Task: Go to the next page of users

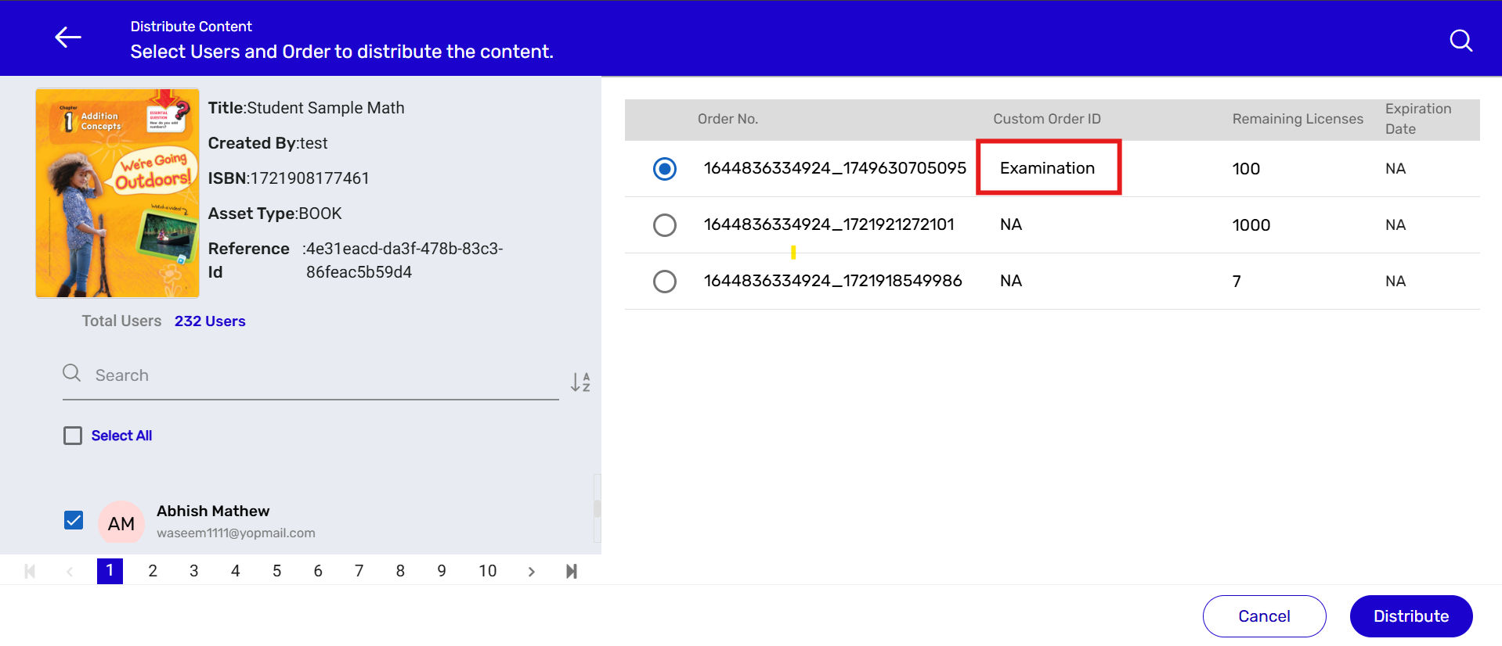Action: click(x=531, y=572)
